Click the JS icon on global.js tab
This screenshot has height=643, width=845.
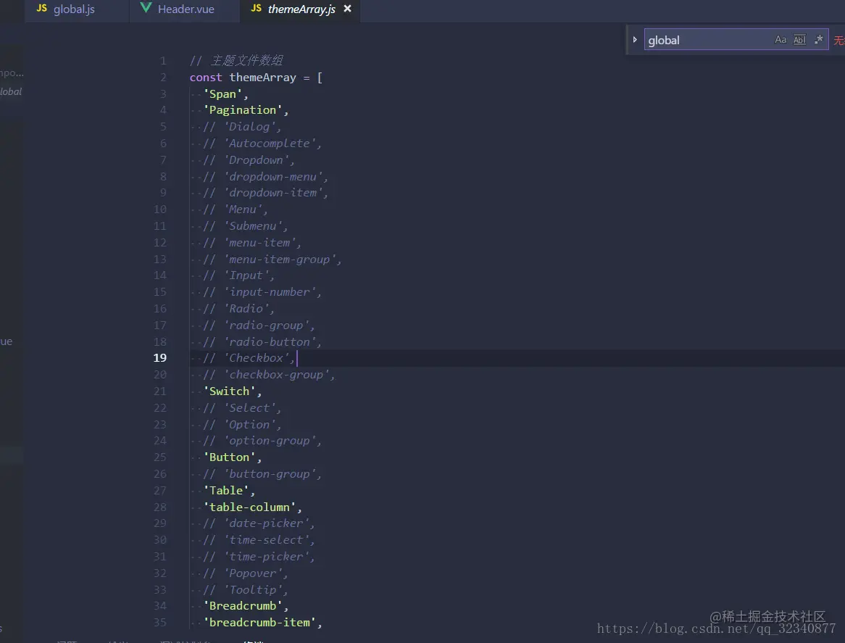(41, 8)
